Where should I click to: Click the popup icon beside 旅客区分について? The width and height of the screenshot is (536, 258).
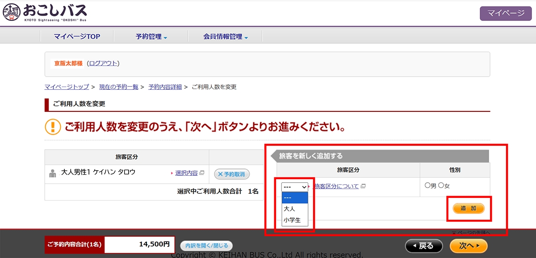pos(363,186)
